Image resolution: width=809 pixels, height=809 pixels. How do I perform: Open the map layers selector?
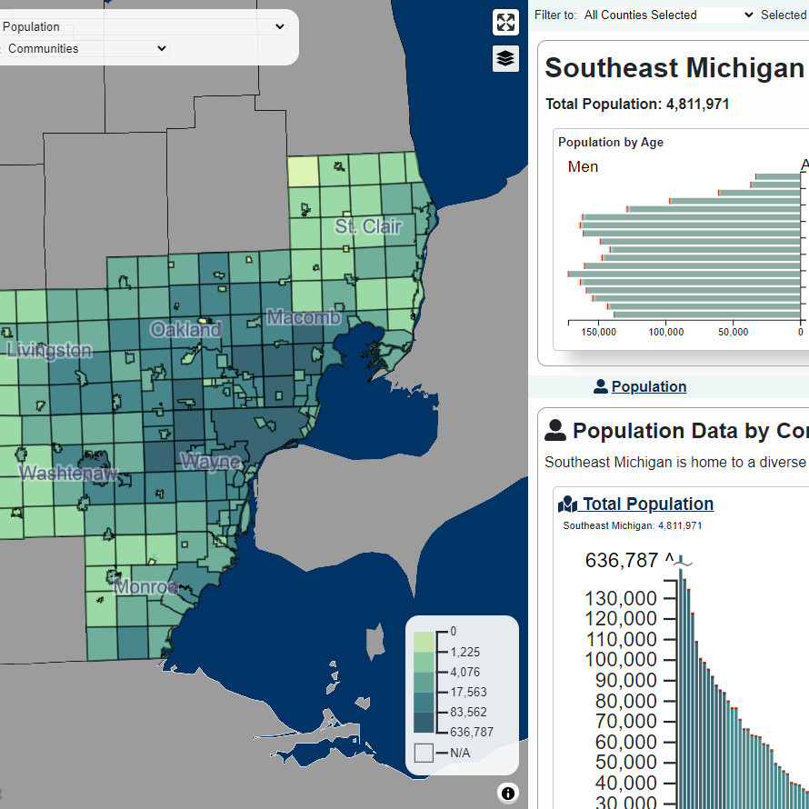[x=505, y=58]
